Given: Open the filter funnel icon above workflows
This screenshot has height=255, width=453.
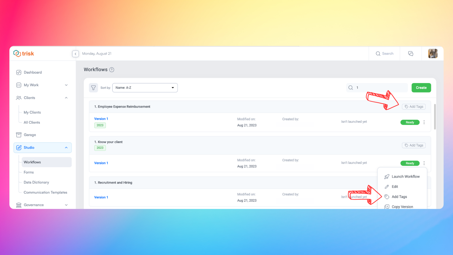Looking at the screenshot, I should 93,87.
